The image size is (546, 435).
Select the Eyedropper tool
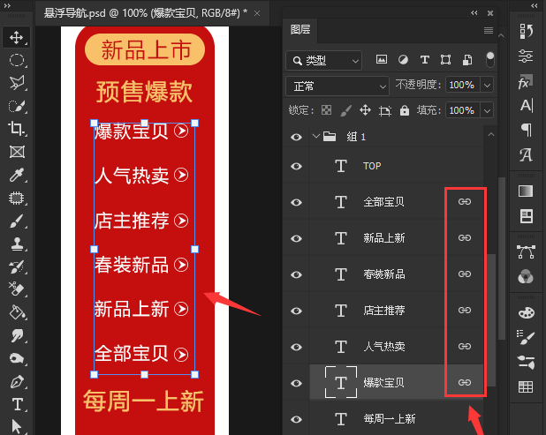pos(16,175)
